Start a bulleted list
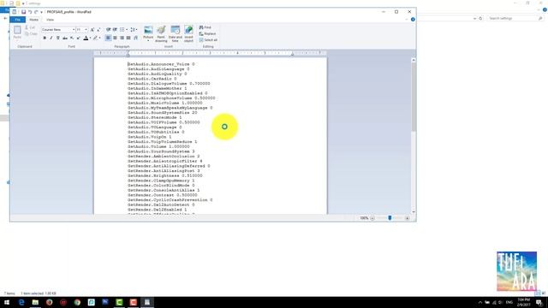Image resolution: width=548 pixels, height=308 pixels. (x=122, y=30)
